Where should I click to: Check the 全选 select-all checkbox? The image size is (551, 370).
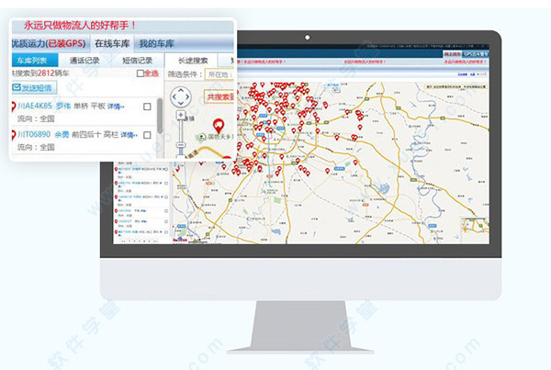[141, 73]
